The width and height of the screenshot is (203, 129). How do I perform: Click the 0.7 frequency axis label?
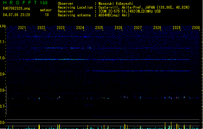[3, 106]
